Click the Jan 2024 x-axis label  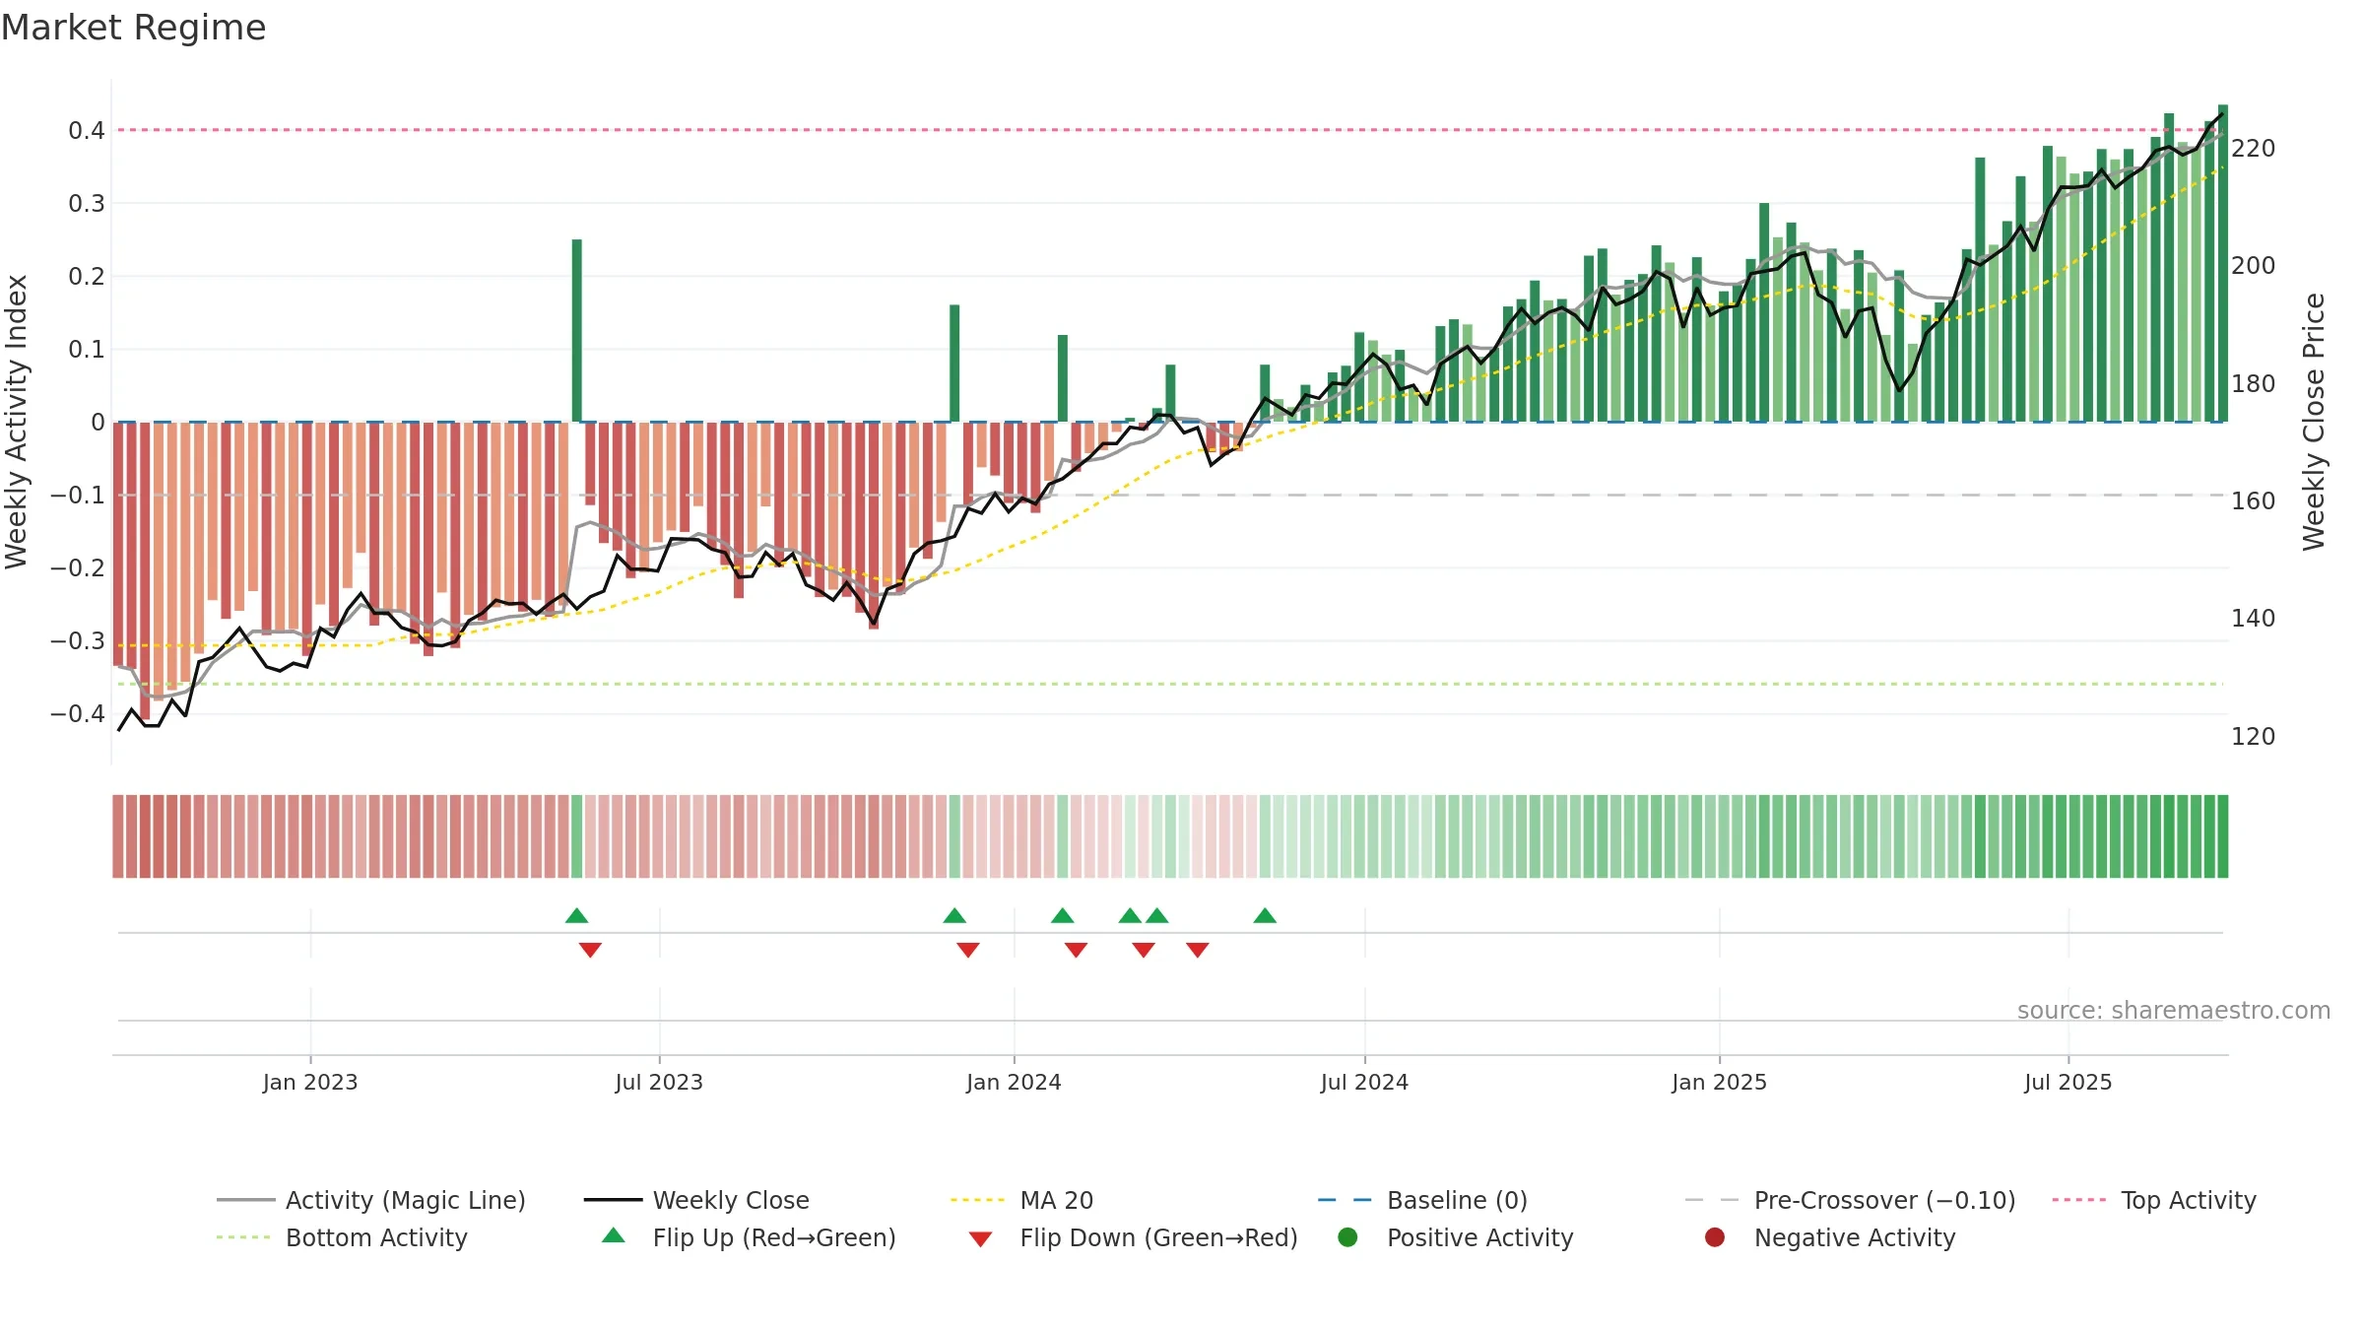click(1014, 1082)
